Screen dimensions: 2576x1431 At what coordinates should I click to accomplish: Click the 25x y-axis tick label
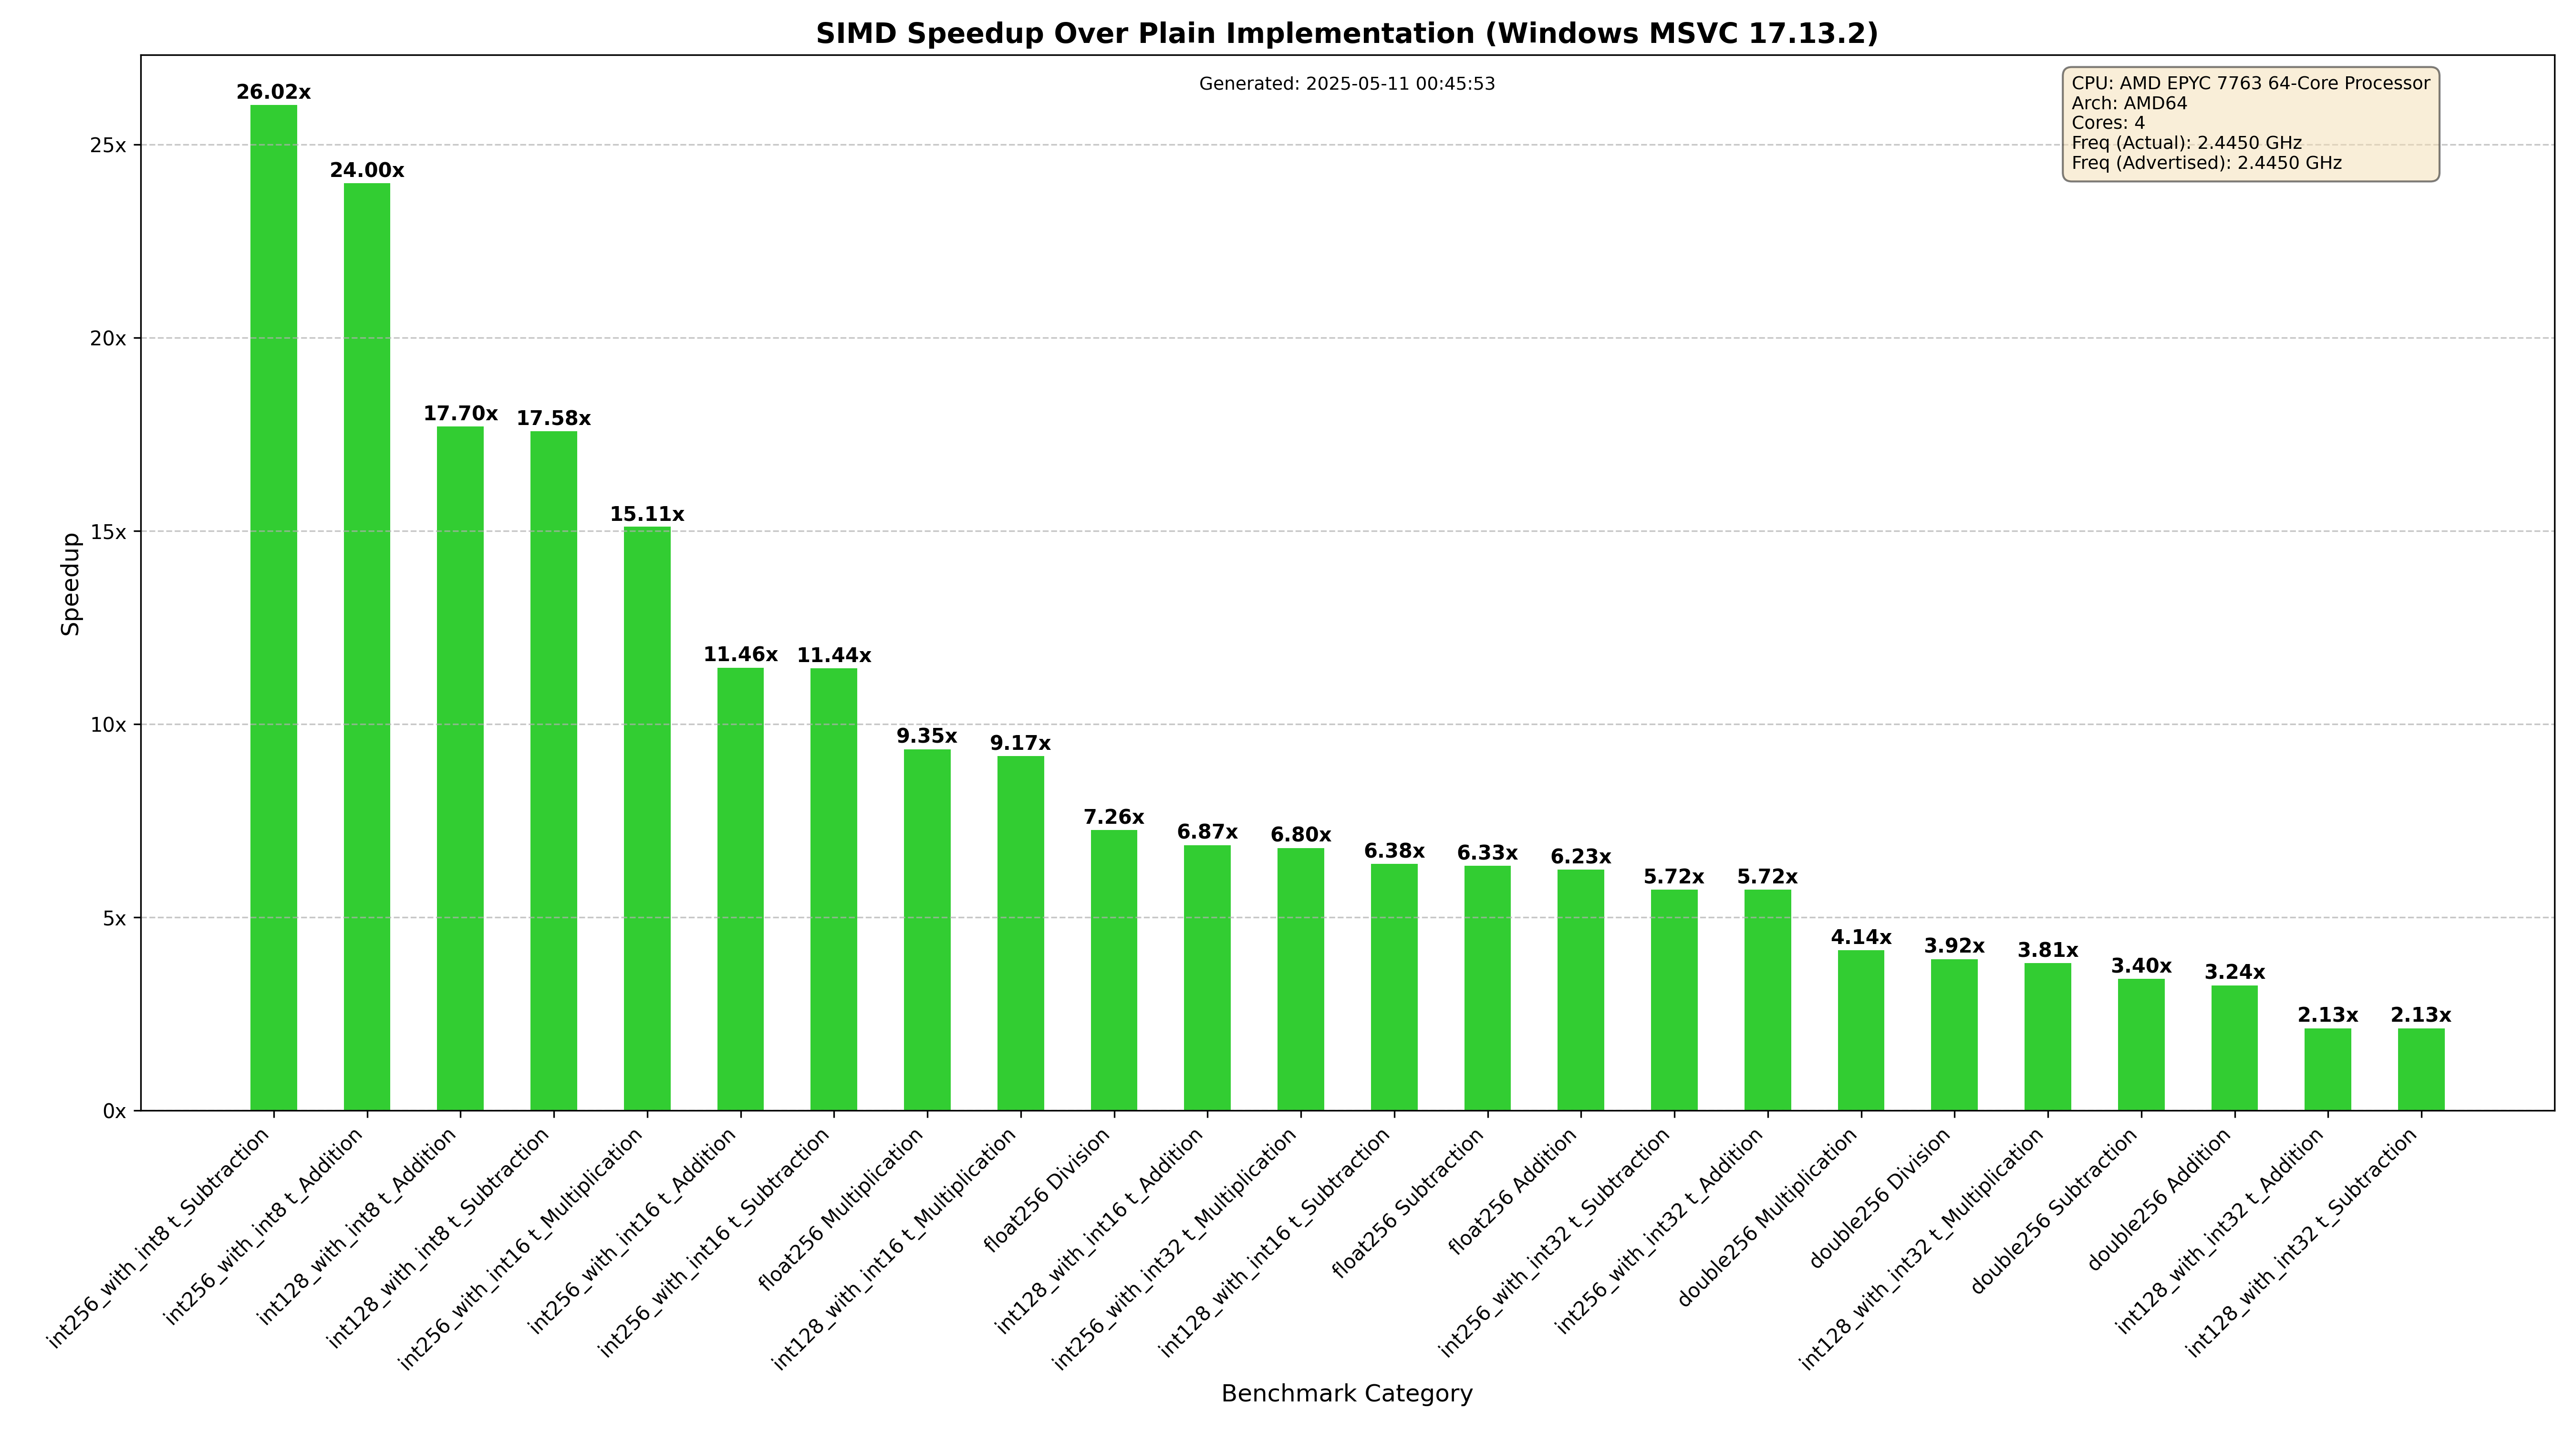108,145
